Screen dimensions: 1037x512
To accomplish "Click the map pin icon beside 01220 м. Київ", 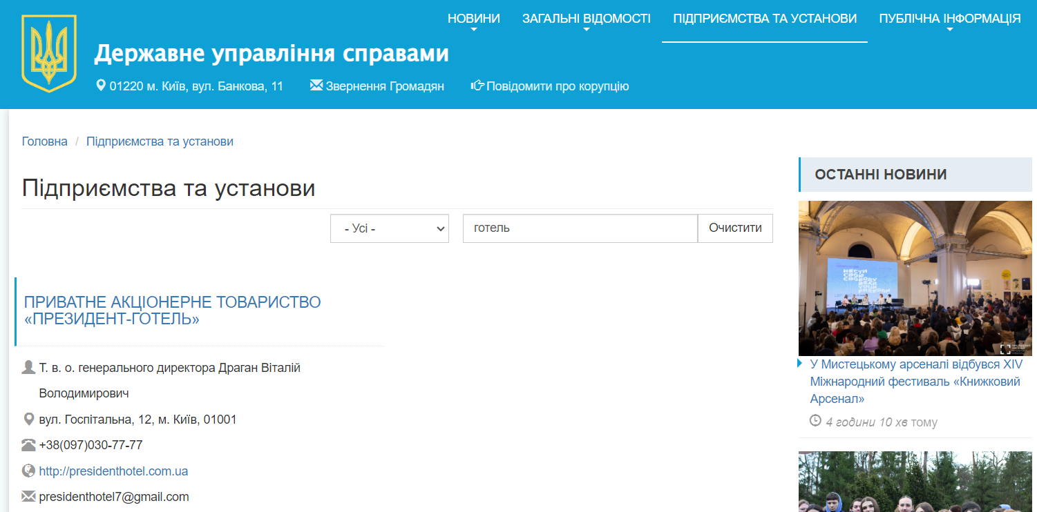I will pyautogui.click(x=100, y=86).
